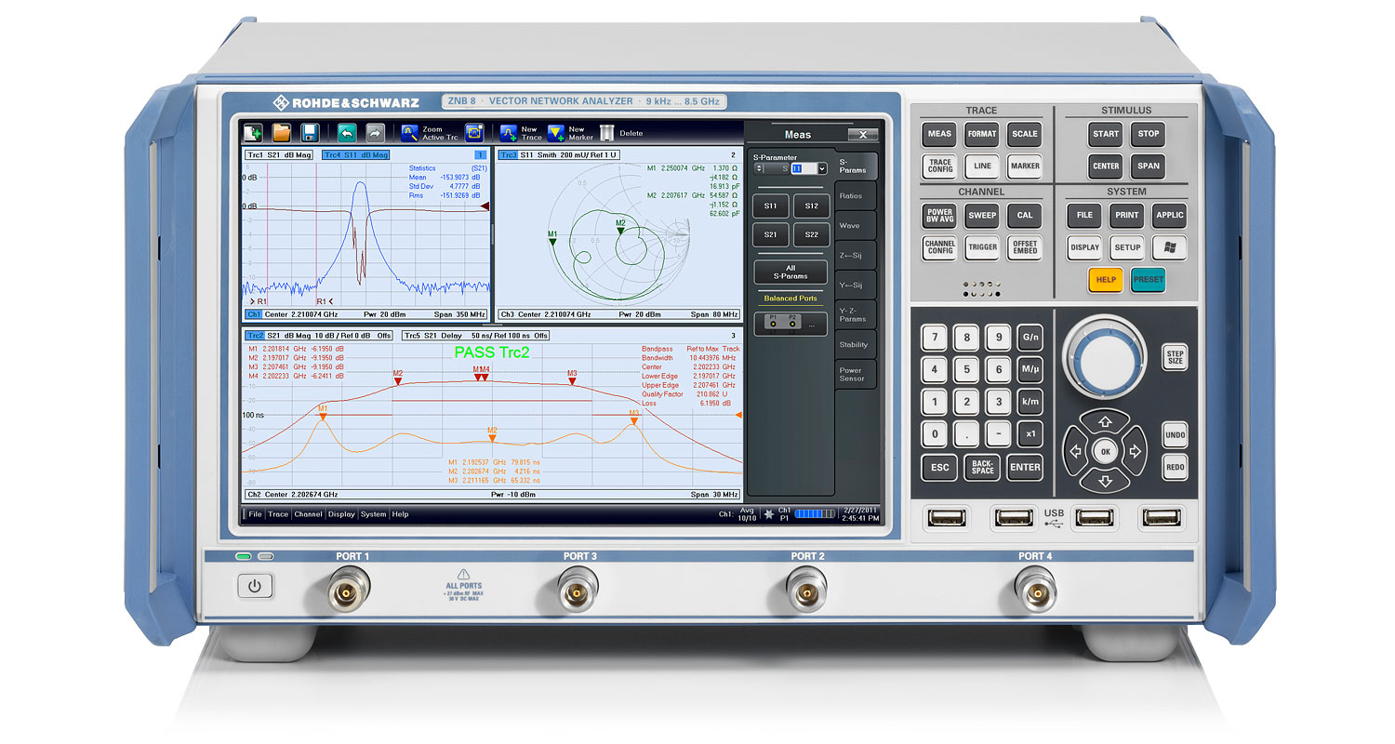The image size is (1395, 744).
Task: Open the S-Parameter port number dropdown
Action: pos(821,169)
